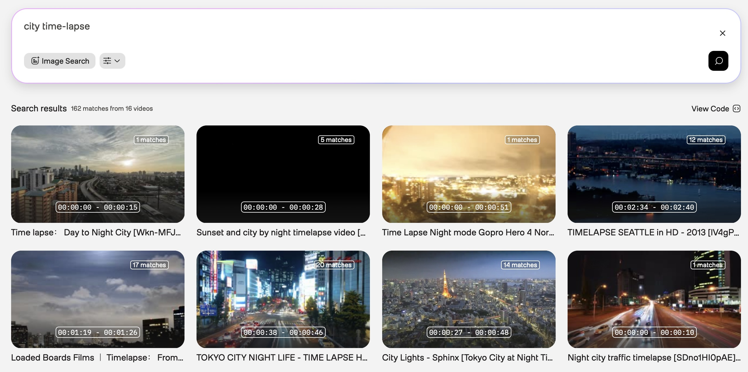Open TIMELAPSE SEATTLE in HD title
This screenshot has width=748, height=372.
pos(653,232)
